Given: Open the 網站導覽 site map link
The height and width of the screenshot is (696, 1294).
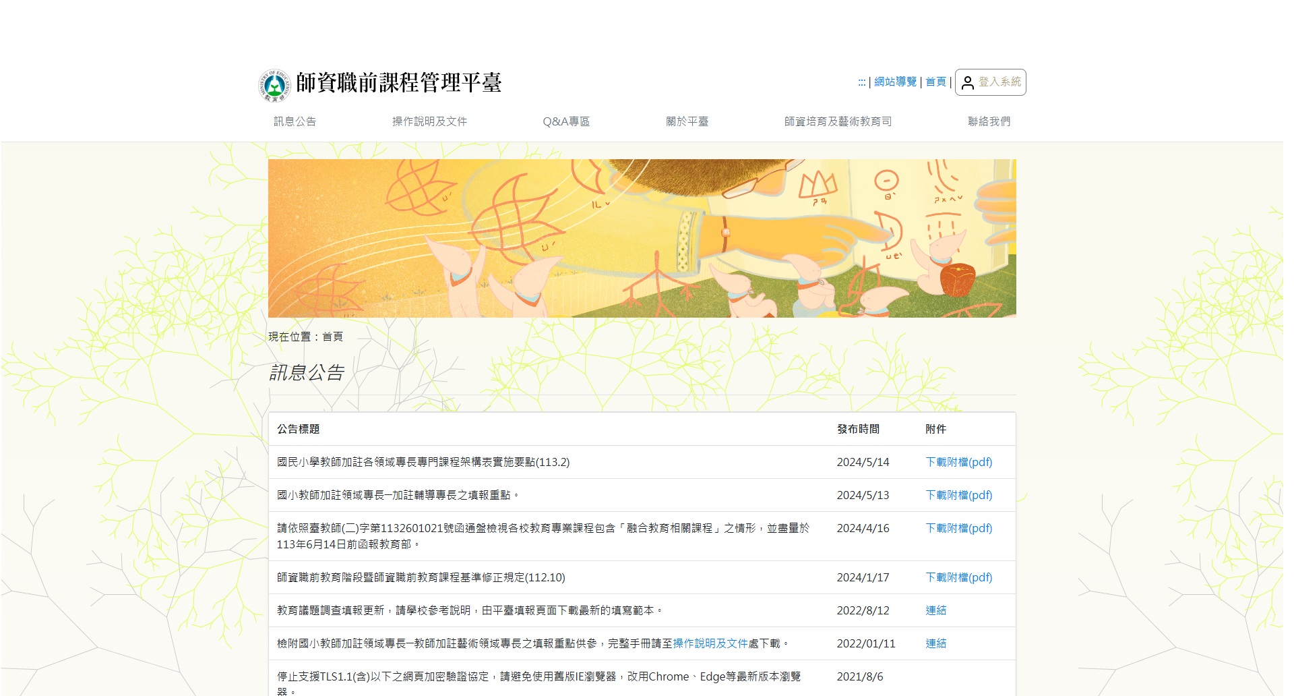Looking at the screenshot, I should tap(894, 82).
